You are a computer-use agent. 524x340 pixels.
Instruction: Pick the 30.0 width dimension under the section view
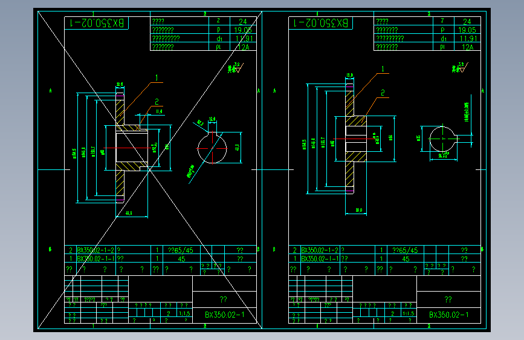pyautogui.click(x=358, y=210)
